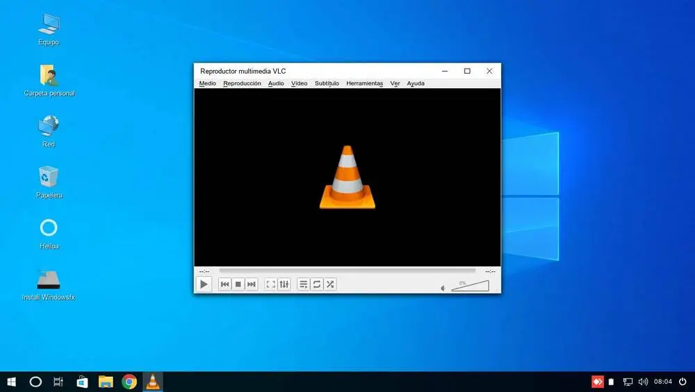This screenshot has height=392, width=695.
Task: Launch Google Chrome from the taskbar
Action: pos(129,382)
